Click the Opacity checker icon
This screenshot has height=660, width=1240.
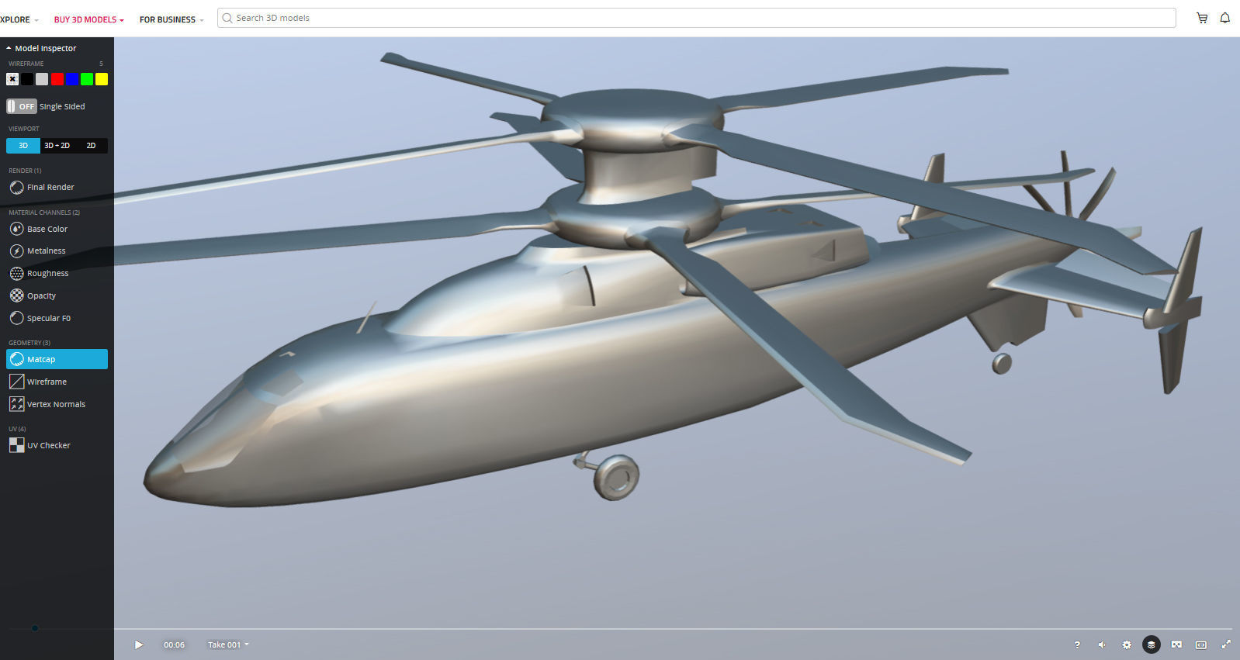[x=16, y=295]
